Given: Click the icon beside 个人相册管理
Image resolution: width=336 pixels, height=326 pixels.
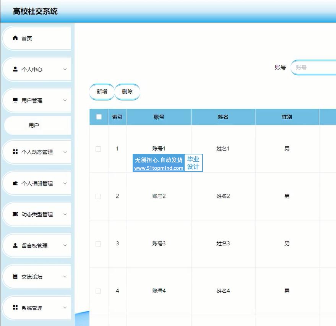Looking at the screenshot, I should (15, 183).
